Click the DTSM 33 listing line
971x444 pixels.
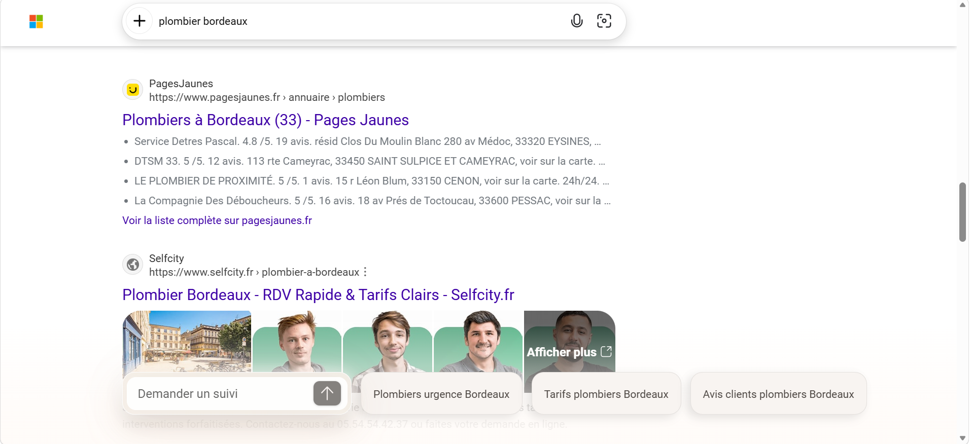pos(370,161)
